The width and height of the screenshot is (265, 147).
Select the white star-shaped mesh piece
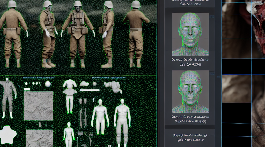click(8, 134)
